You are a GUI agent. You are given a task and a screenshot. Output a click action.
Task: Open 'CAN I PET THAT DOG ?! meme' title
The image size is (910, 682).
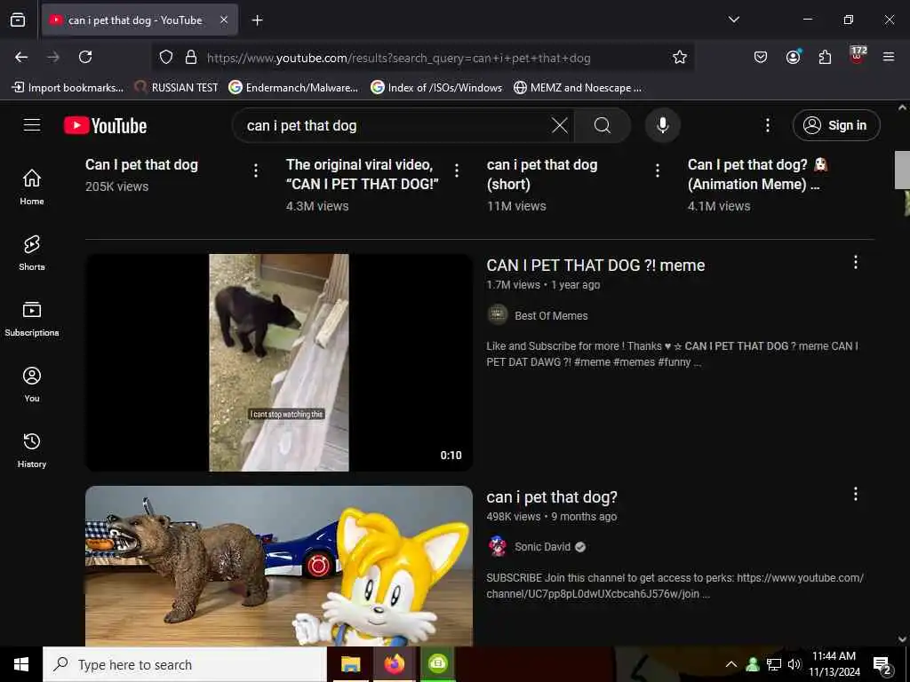(x=595, y=266)
